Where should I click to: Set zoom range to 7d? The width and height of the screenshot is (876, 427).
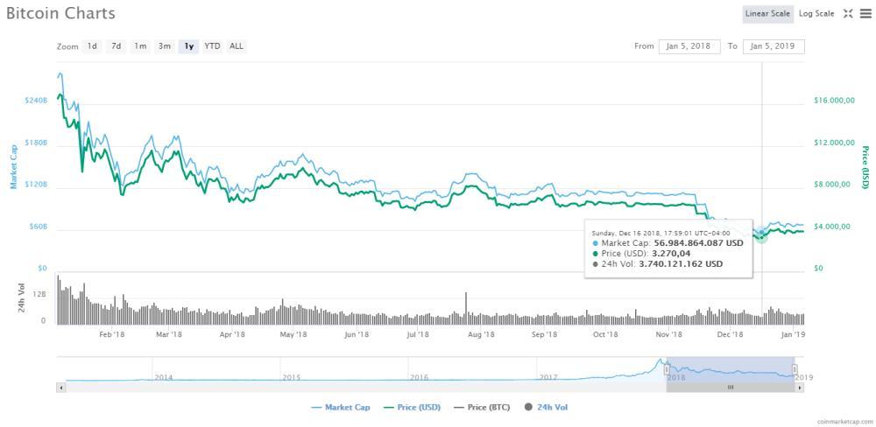pos(117,46)
